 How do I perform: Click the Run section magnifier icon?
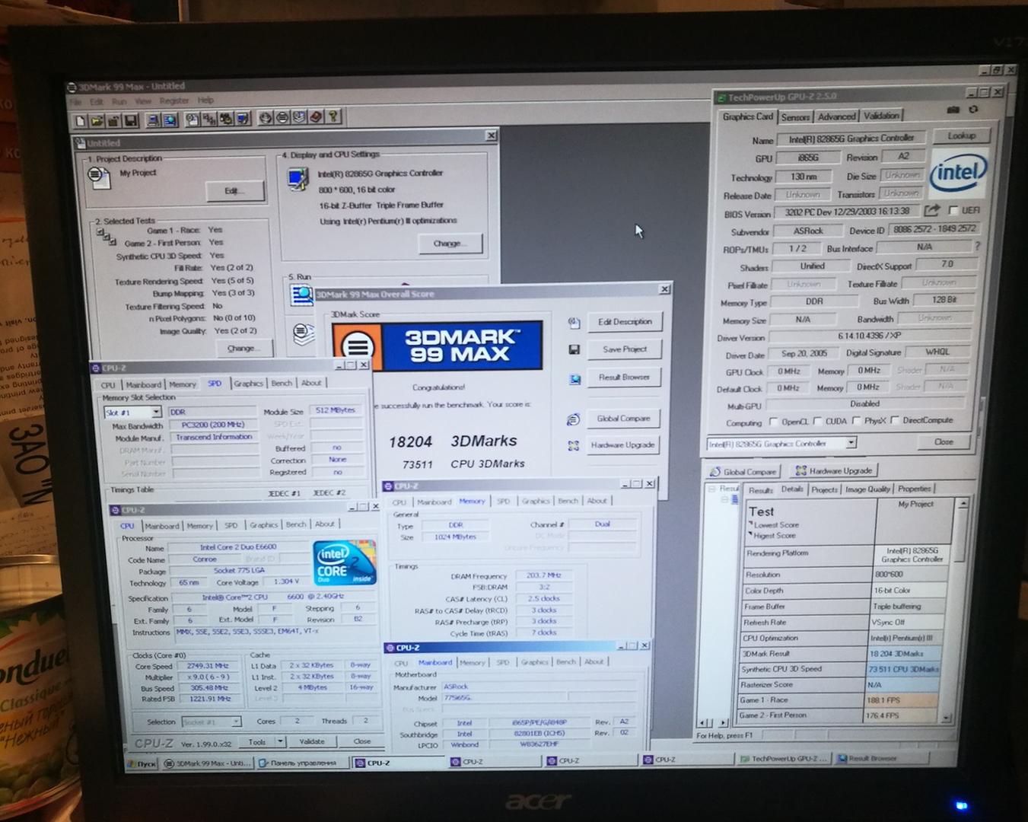click(302, 295)
